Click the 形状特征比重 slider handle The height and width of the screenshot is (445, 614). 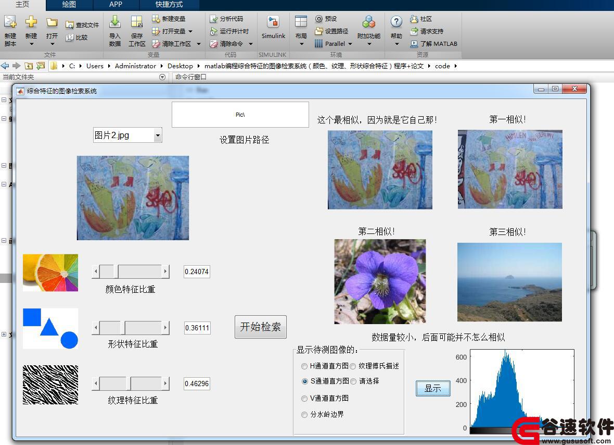click(123, 328)
